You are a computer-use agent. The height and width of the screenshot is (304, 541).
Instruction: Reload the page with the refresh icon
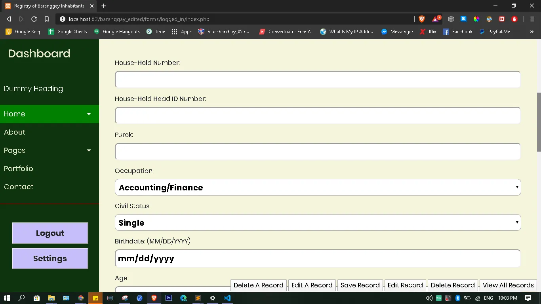coord(34,19)
